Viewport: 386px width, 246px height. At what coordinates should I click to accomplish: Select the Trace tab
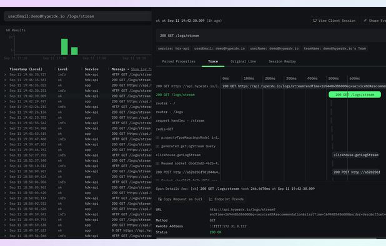pyautogui.click(x=213, y=61)
